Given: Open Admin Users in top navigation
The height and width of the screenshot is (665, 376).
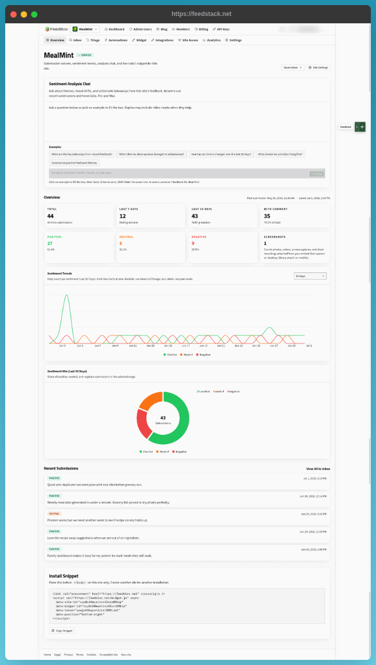Looking at the screenshot, I should click(140, 29).
